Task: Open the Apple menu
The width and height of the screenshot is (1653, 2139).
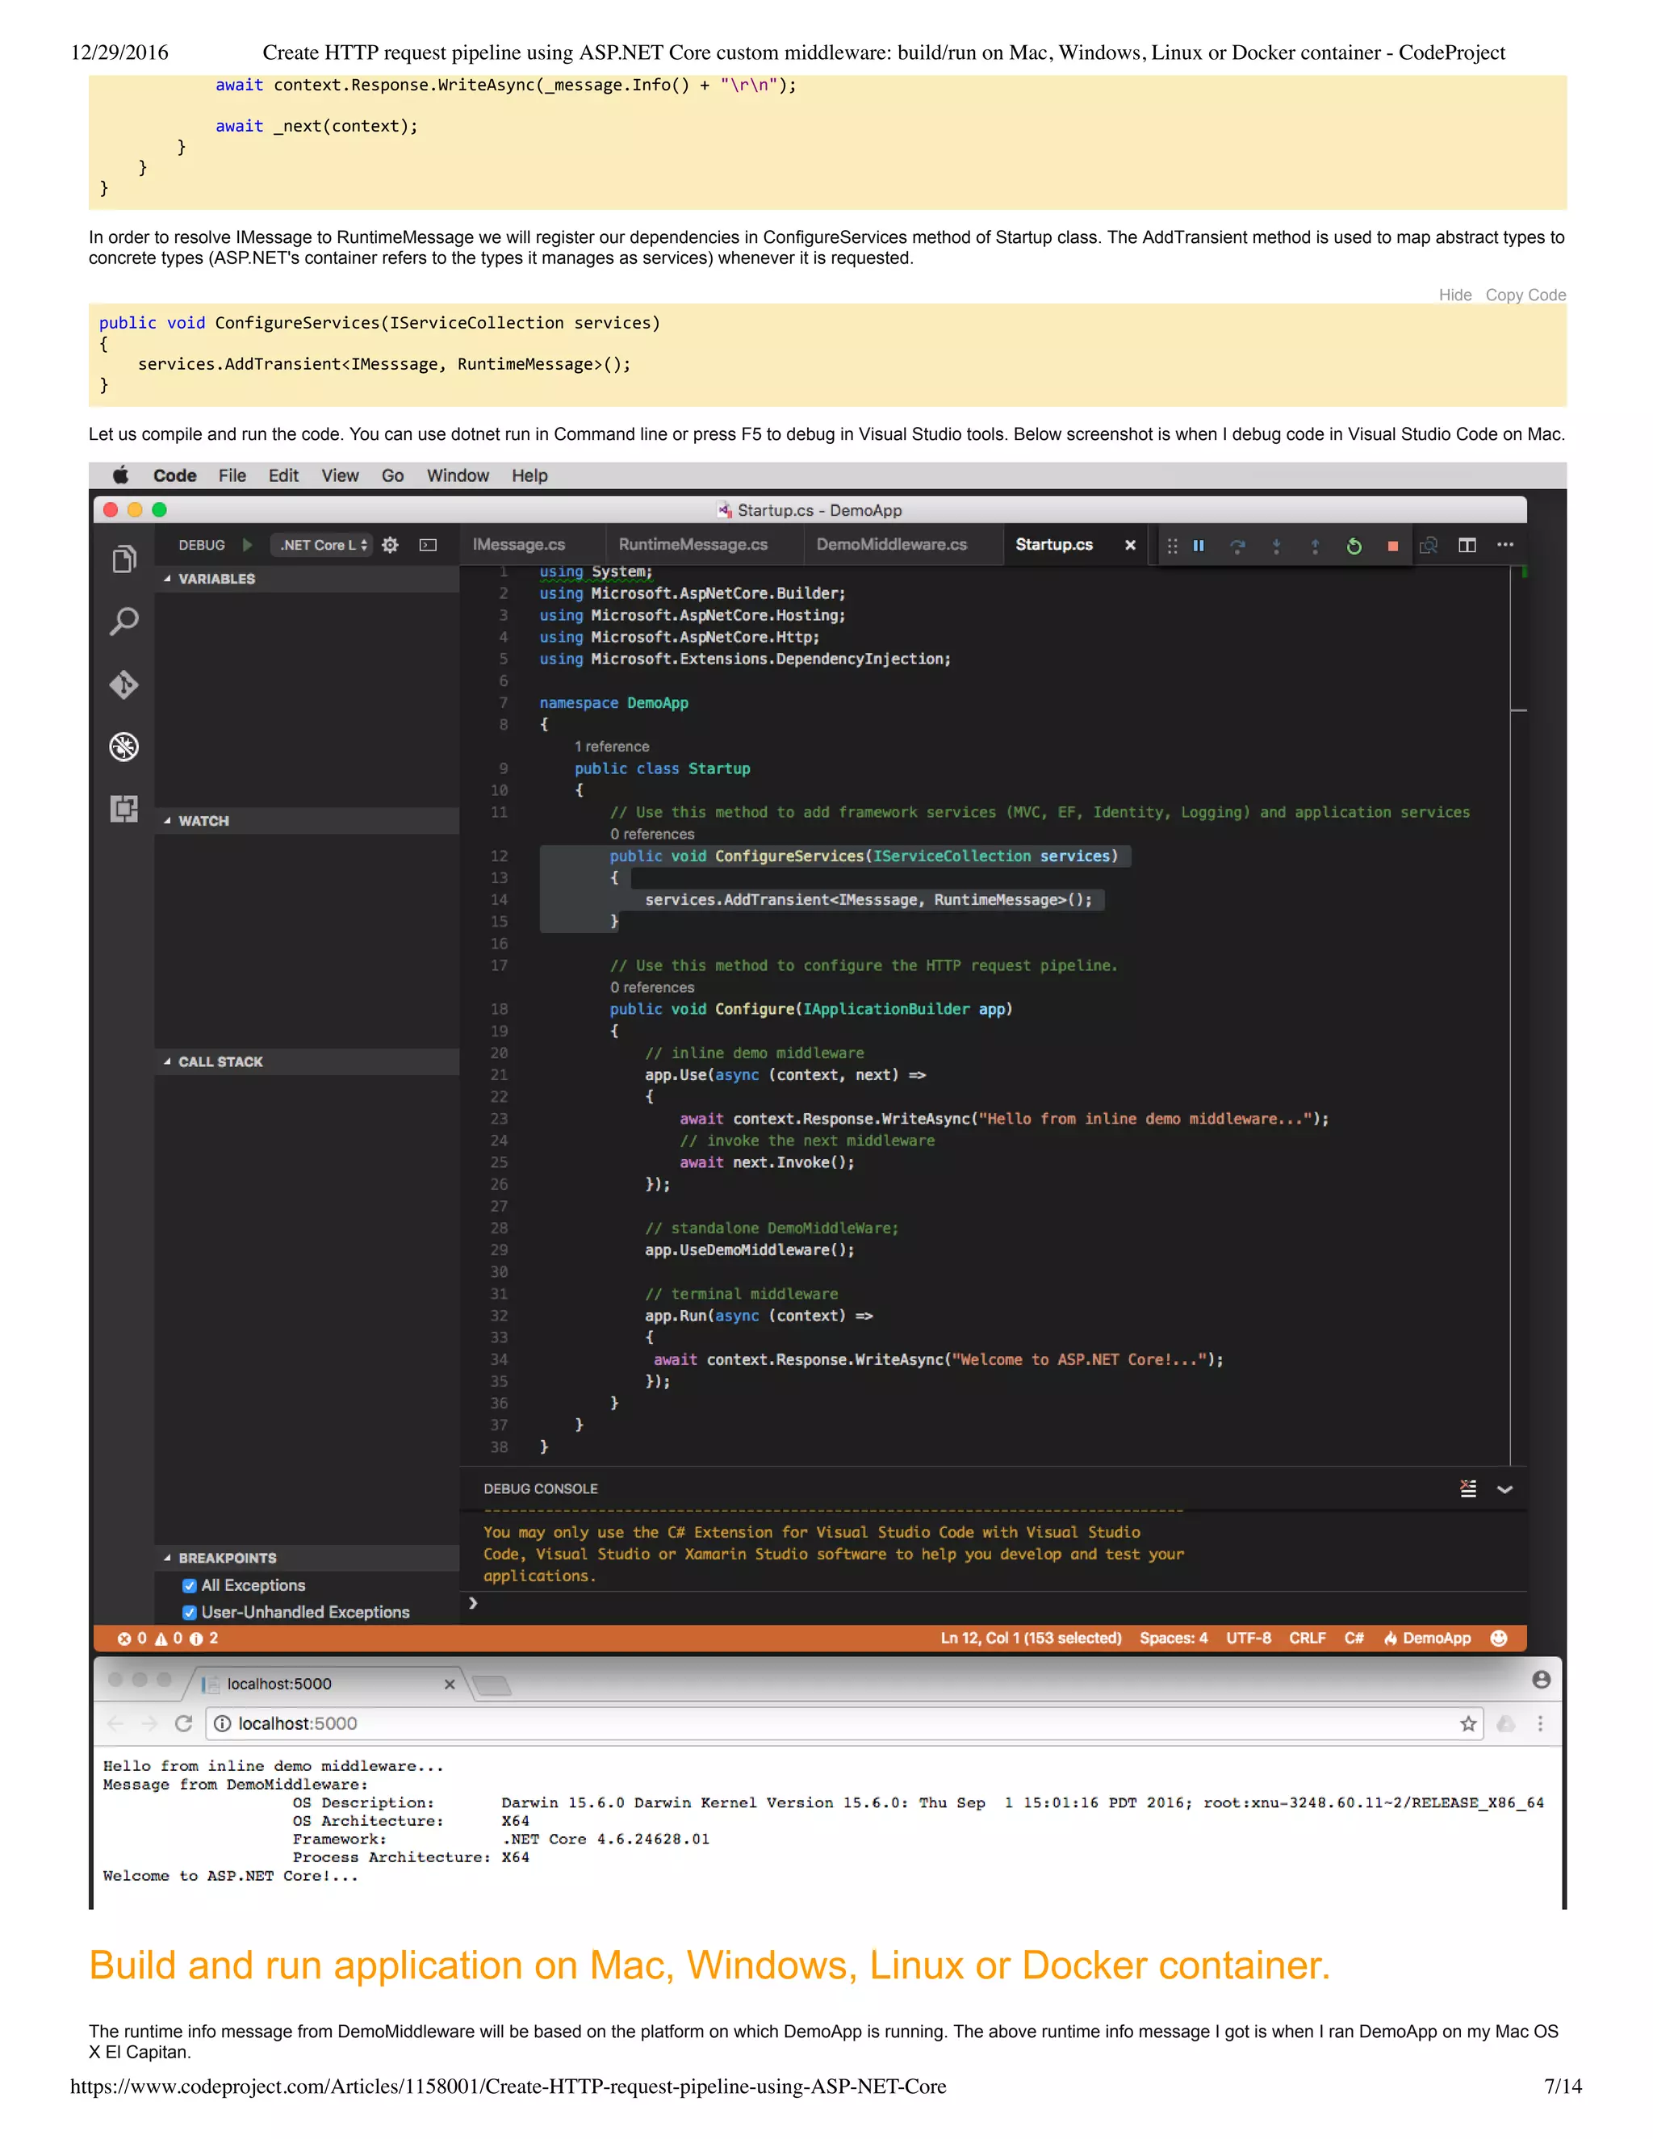Action: pos(120,475)
